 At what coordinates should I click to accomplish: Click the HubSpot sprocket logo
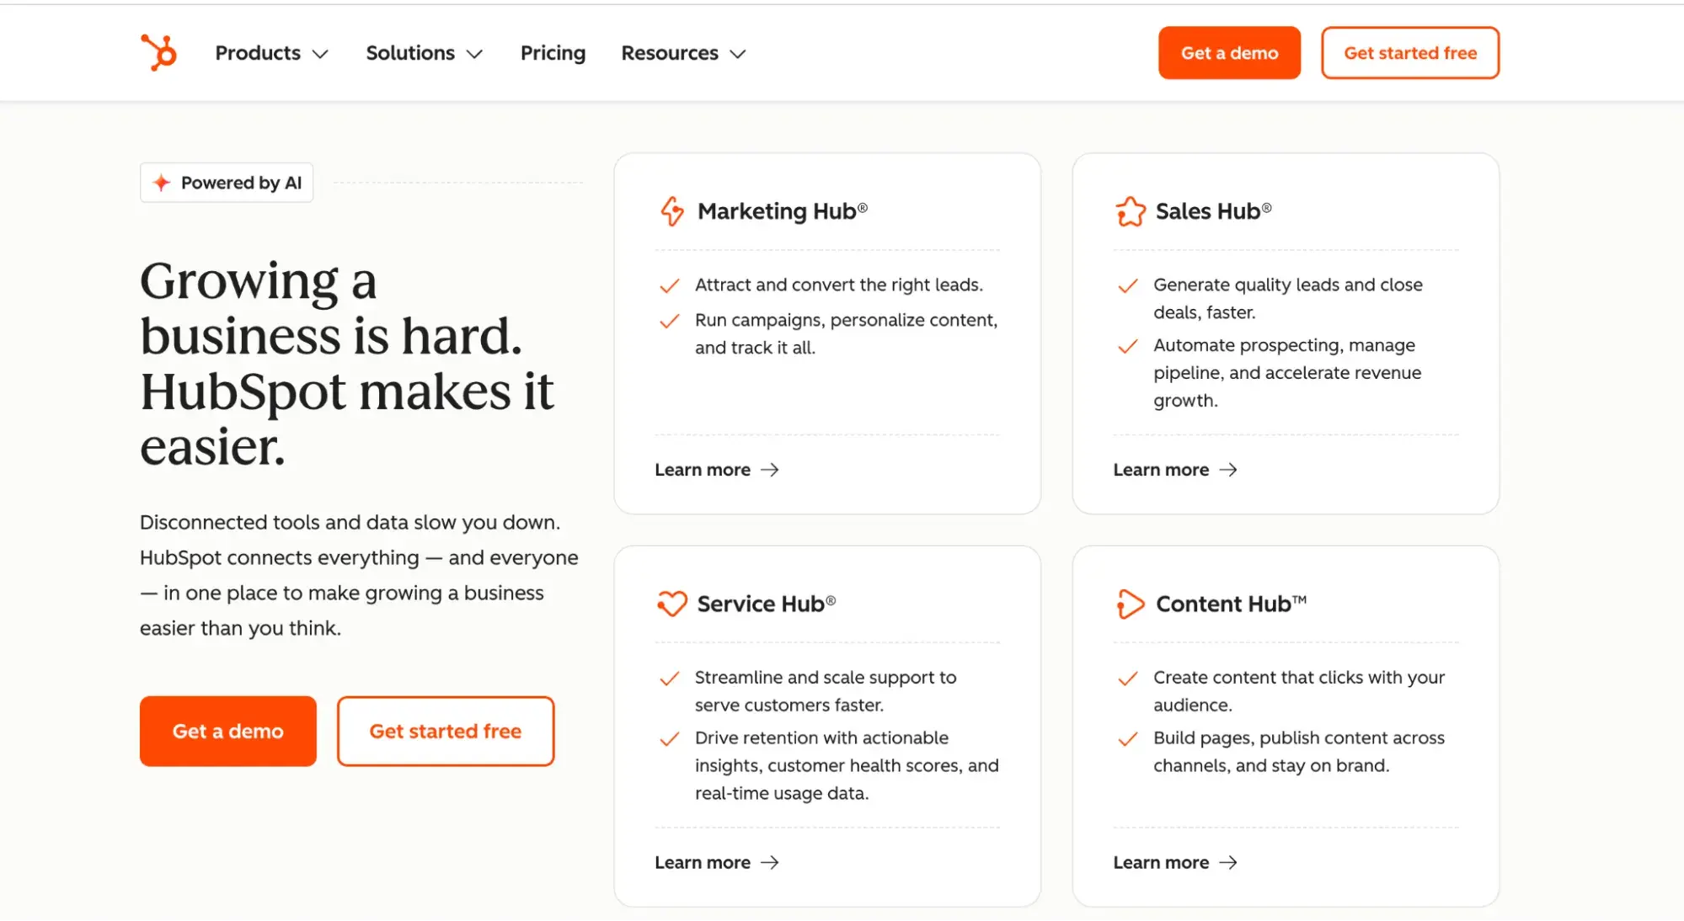point(158,52)
